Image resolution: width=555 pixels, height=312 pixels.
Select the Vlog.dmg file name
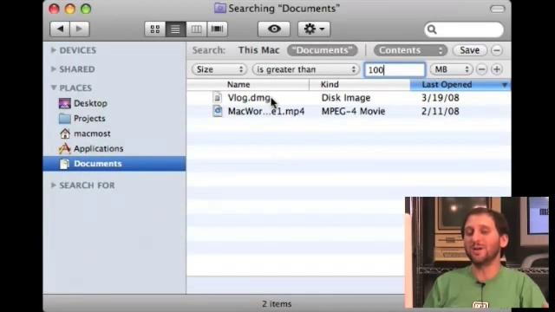(x=249, y=98)
